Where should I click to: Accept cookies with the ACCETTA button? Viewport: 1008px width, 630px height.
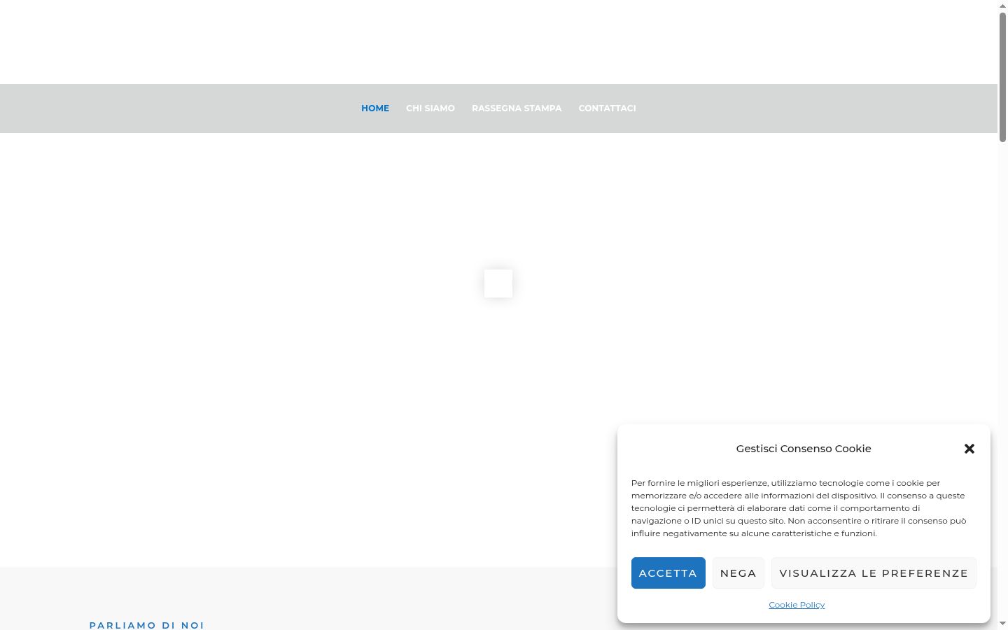(668, 573)
